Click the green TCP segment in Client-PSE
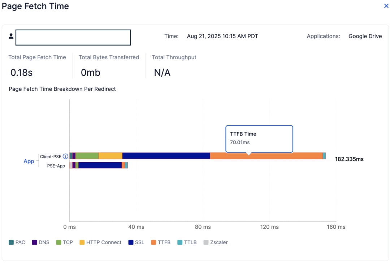390x263 pixels. tap(87, 156)
